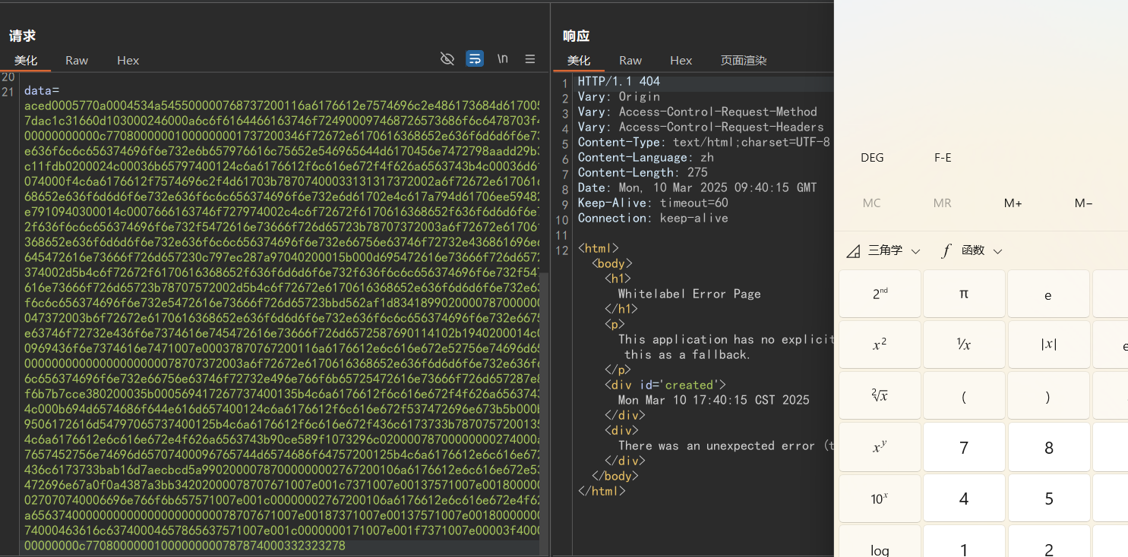
Task: Click the 'Vary: Origin' header line
Action: pyautogui.click(x=619, y=96)
